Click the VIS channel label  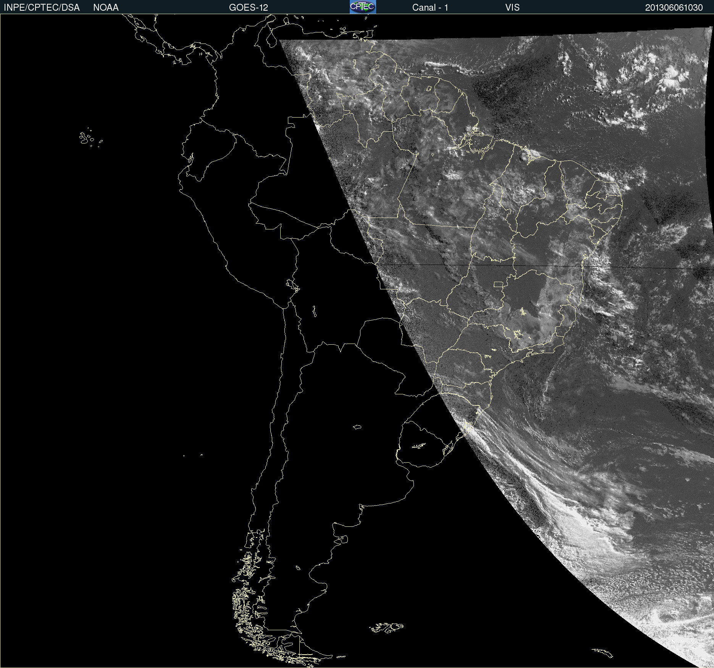tap(512, 8)
